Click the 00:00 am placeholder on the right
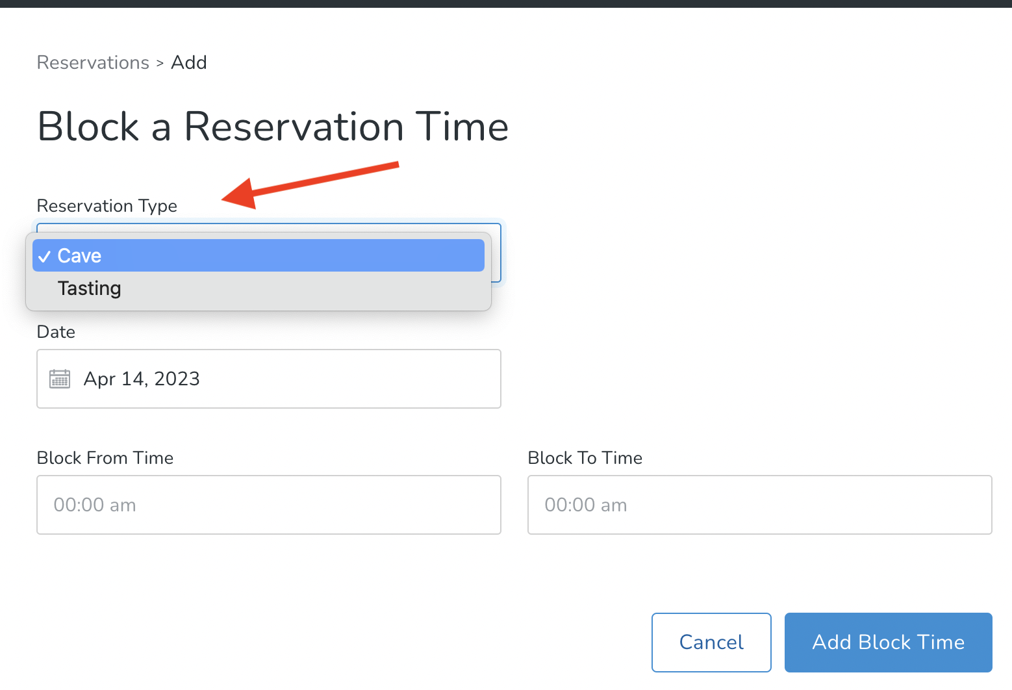This screenshot has height=690, width=1012. point(585,505)
